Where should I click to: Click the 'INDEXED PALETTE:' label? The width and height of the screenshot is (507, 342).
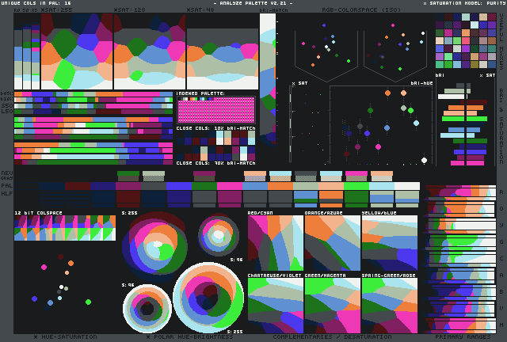coord(200,93)
